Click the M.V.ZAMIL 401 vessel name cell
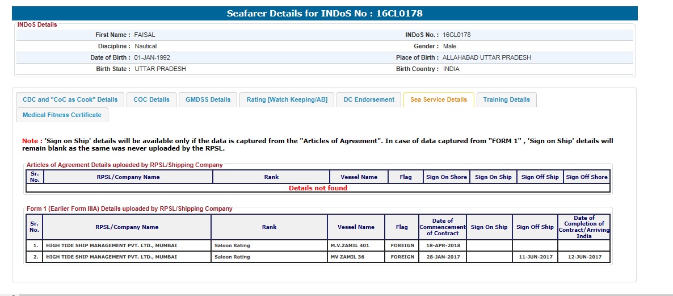This screenshot has width=673, height=296. [350, 245]
